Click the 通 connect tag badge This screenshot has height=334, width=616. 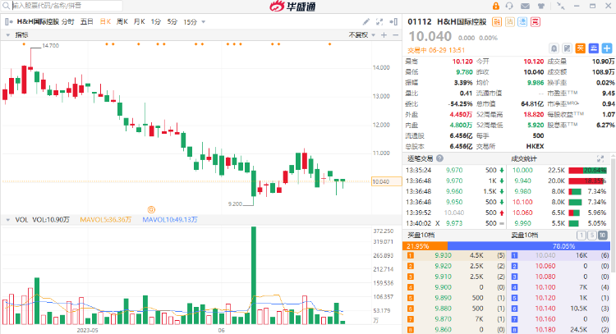[x=522, y=22]
